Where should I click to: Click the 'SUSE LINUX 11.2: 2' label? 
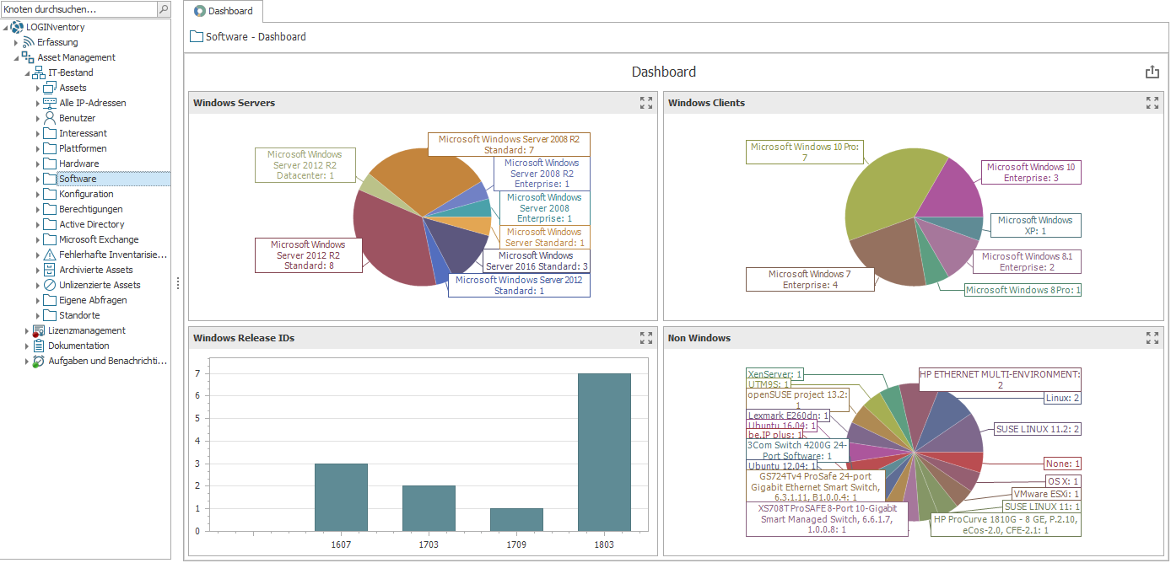[x=1038, y=429]
